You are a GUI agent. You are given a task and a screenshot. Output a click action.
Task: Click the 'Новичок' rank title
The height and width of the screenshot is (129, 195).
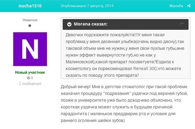point(30,20)
